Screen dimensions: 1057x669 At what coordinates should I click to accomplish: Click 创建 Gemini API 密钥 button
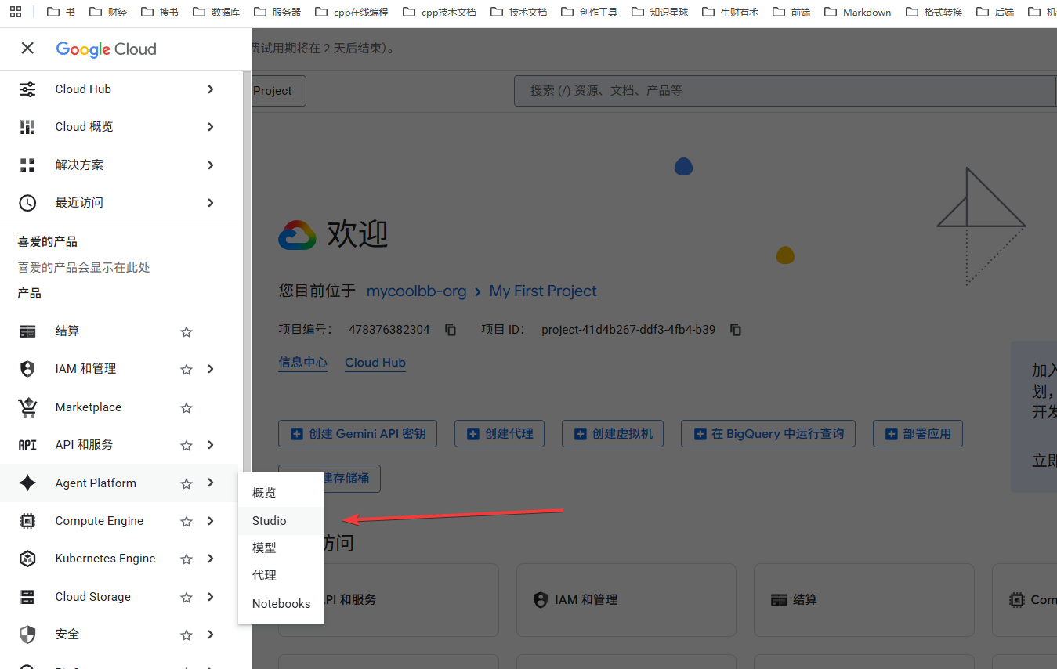(357, 433)
